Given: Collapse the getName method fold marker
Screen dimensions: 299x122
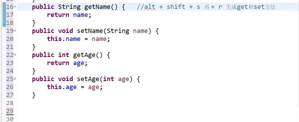Looking at the screenshot, I should click(15, 6).
